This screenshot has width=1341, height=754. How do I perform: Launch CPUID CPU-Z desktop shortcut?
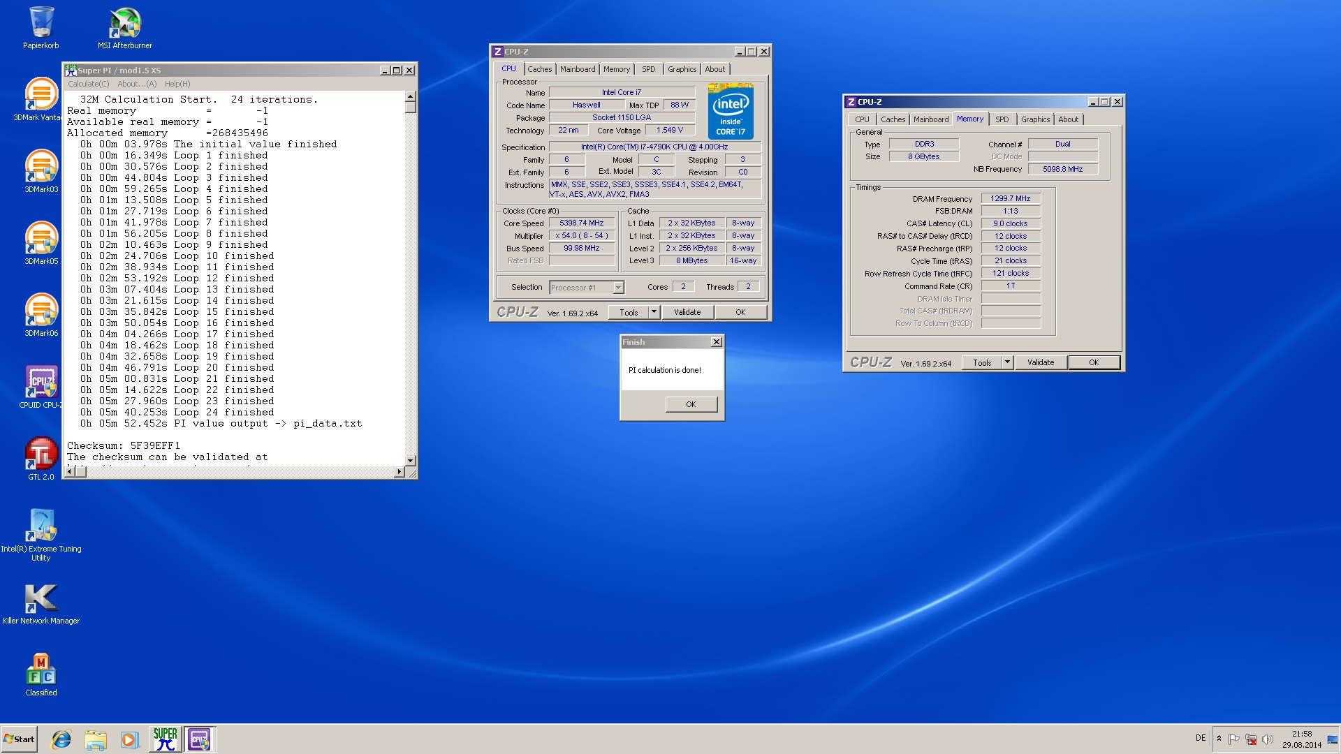point(41,387)
